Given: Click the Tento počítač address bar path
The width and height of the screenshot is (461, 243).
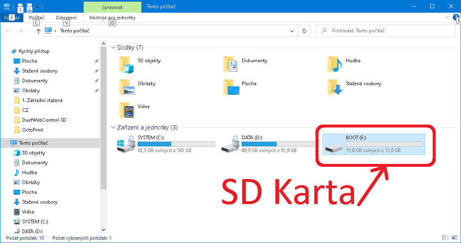Looking at the screenshot, I should tap(75, 31).
